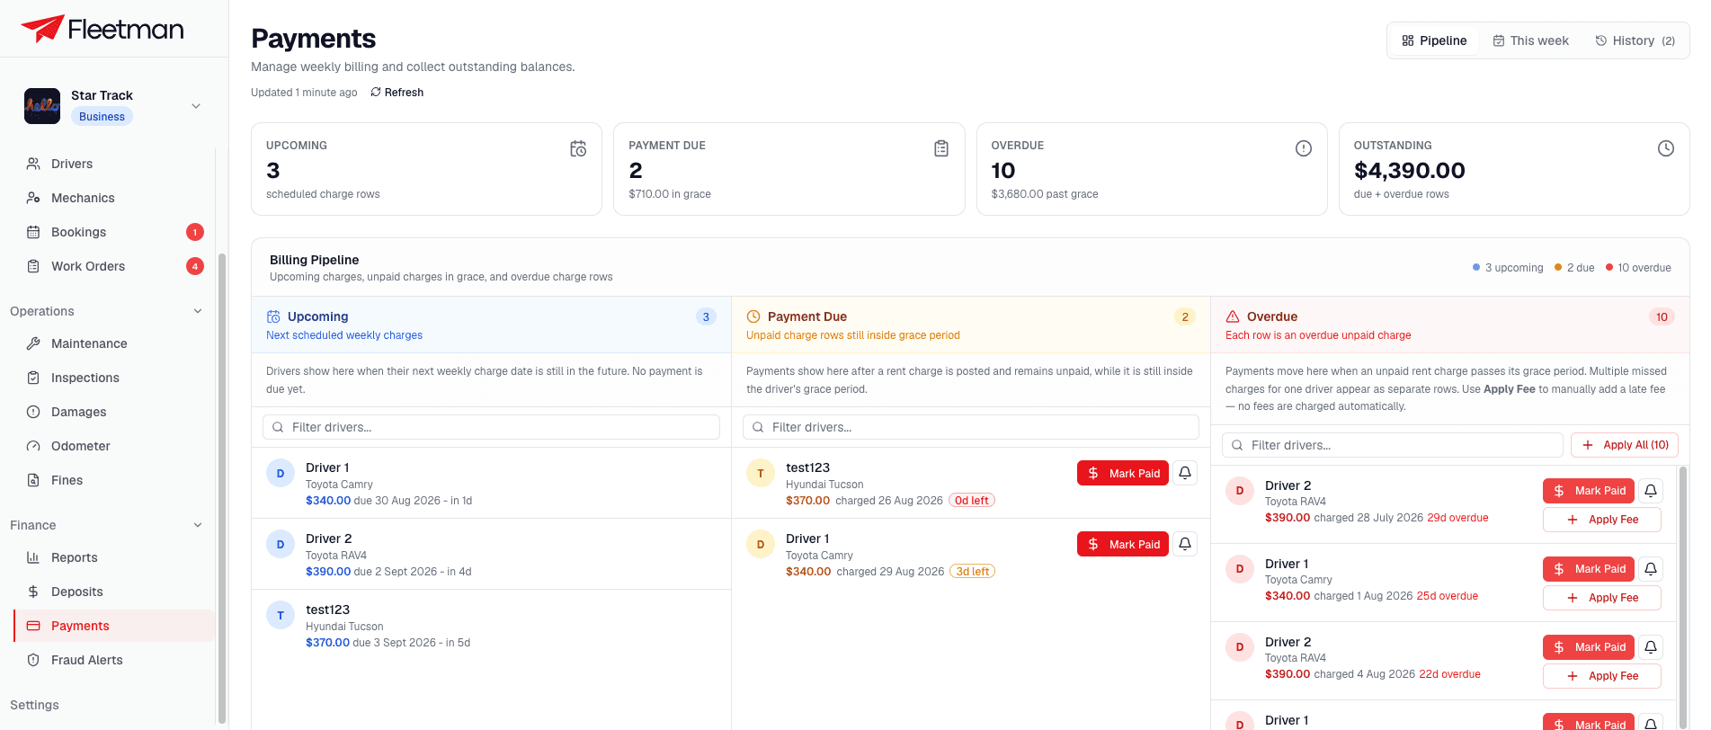Image resolution: width=1711 pixels, height=730 pixels.
Task: Open upcoming Driver 2 Toyota RAV4 row
Action: tap(491, 554)
